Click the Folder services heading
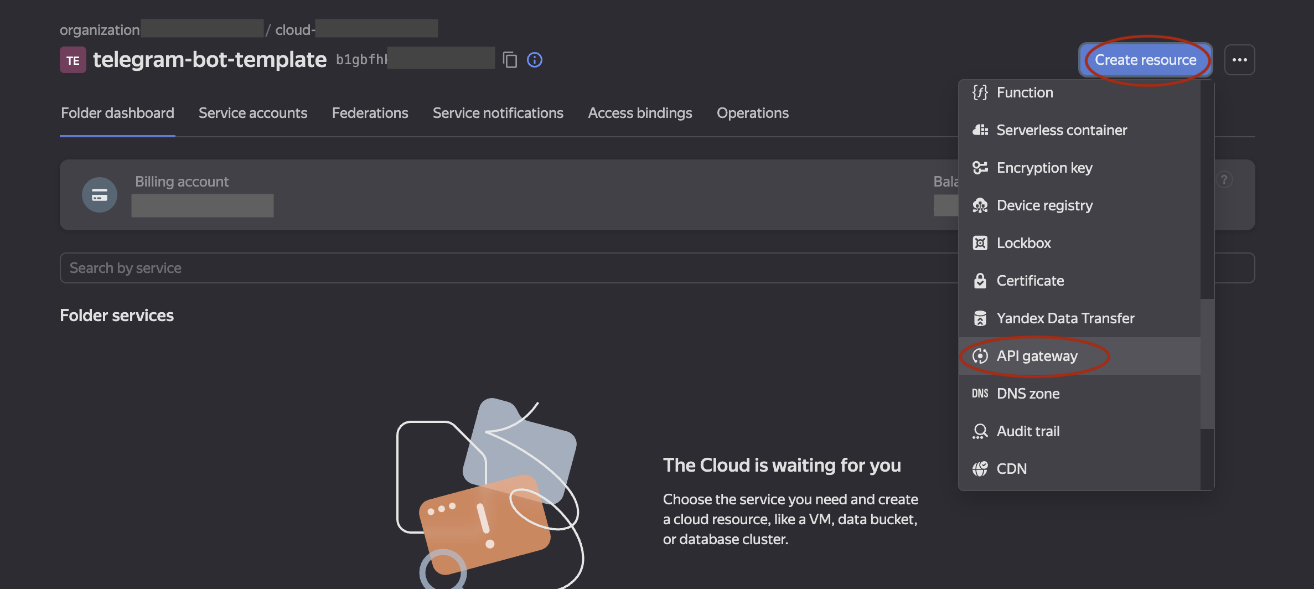This screenshot has width=1314, height=589. pyautogui.click(x=117, y=315)
